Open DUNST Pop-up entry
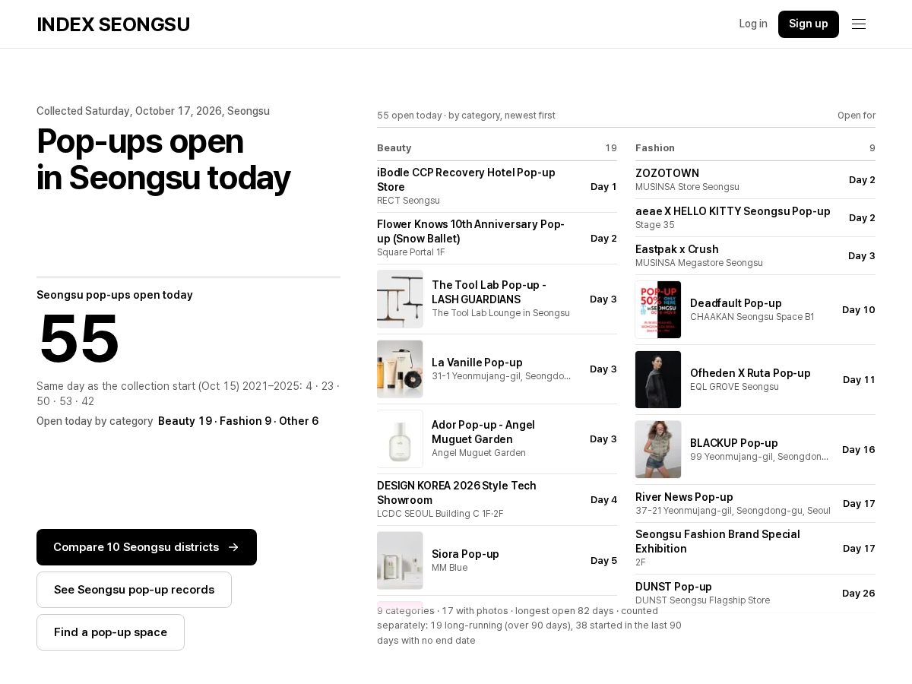 pyautogui.click(x=755, y=594)
